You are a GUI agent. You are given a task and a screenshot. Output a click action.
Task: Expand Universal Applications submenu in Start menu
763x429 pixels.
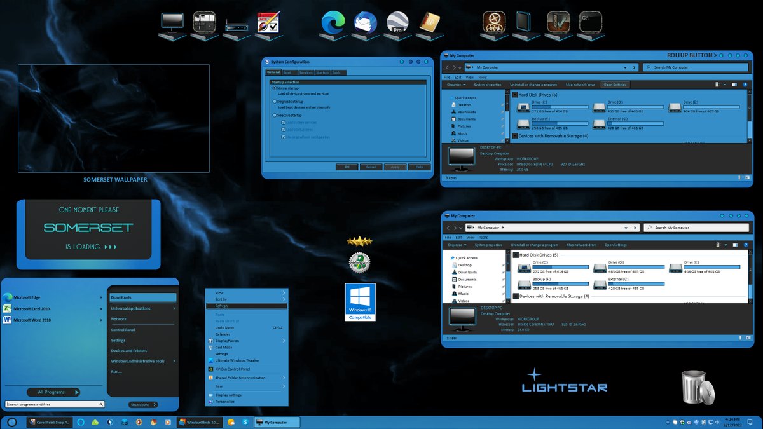coord(174,308)
